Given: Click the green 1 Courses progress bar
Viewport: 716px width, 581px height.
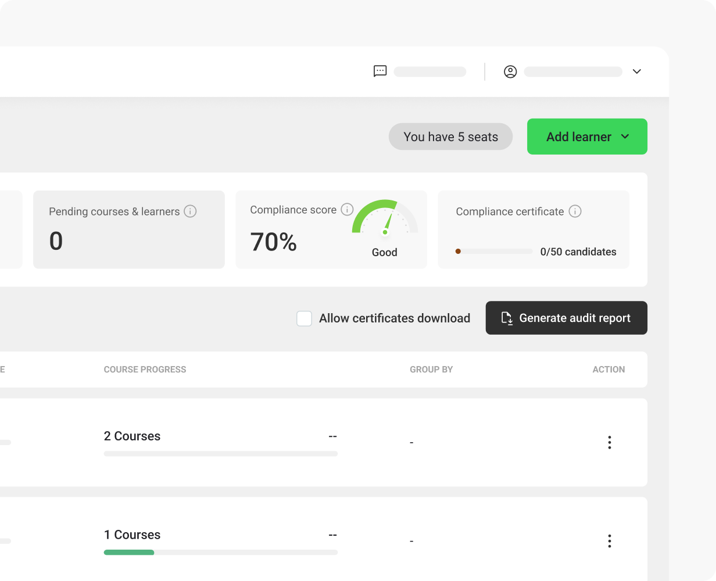Looking at the screenshot, I should tap(129, 553).
